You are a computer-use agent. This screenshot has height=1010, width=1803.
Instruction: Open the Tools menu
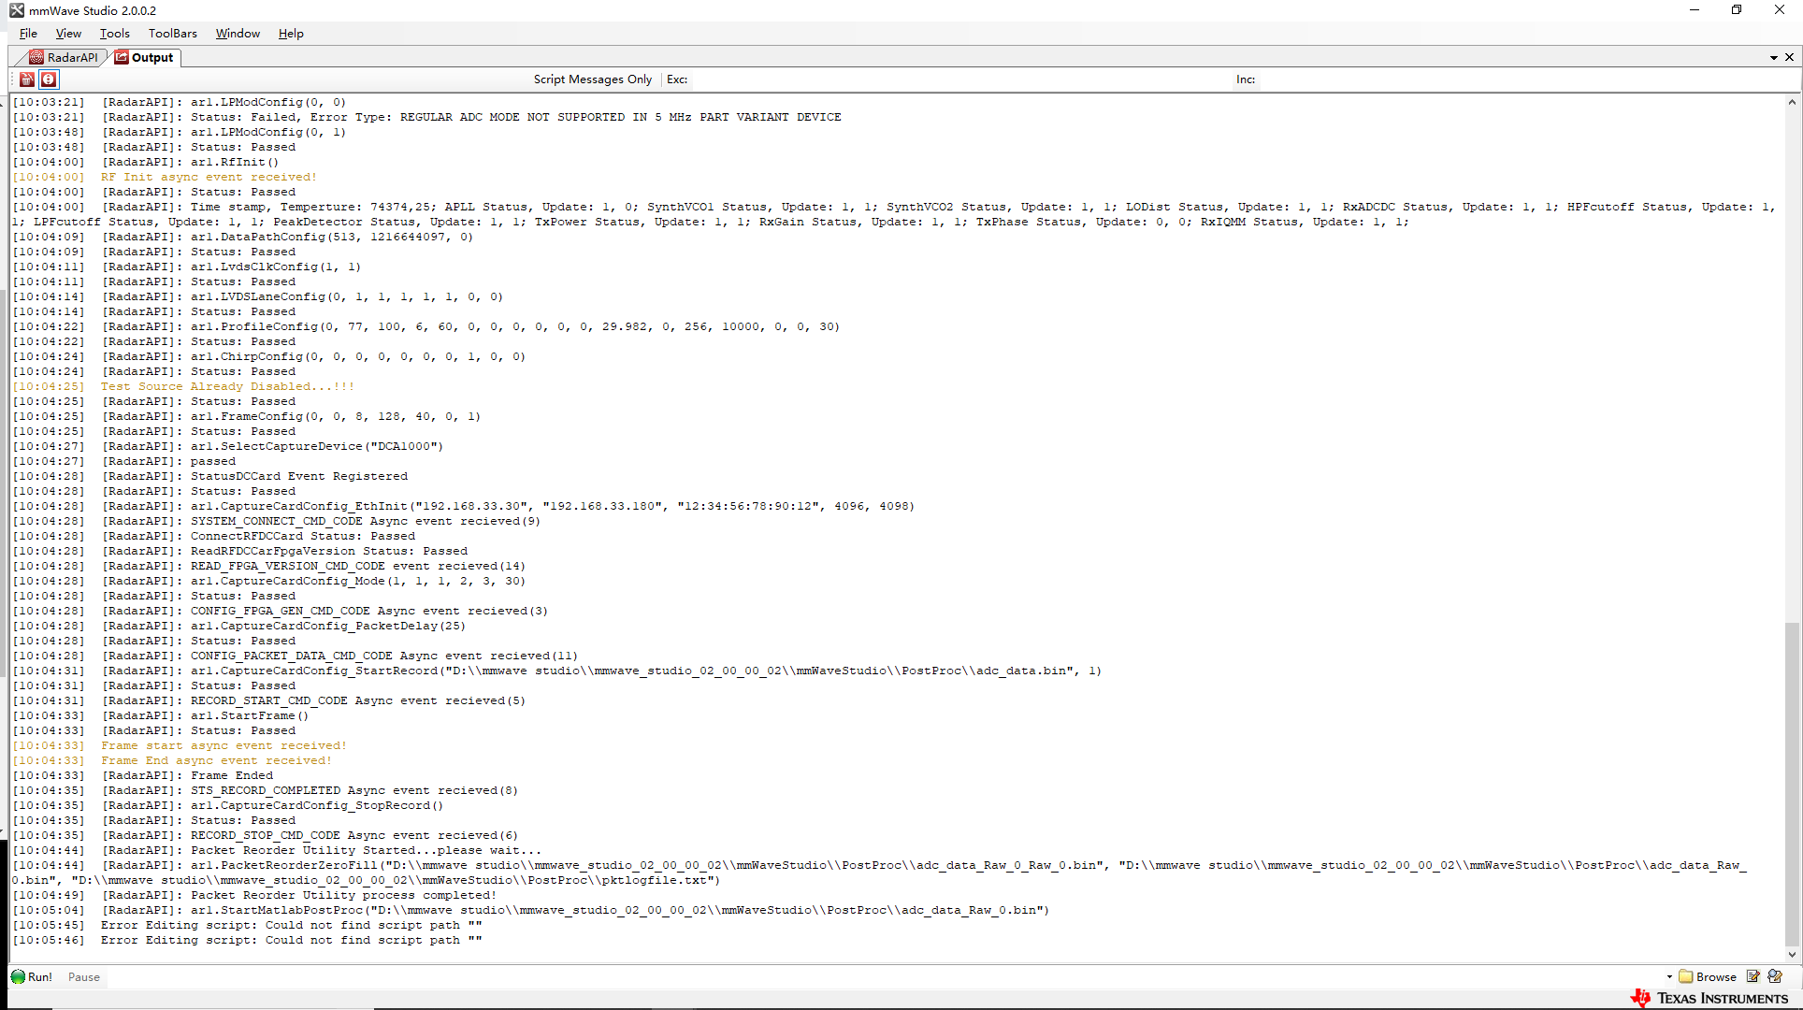114,34
